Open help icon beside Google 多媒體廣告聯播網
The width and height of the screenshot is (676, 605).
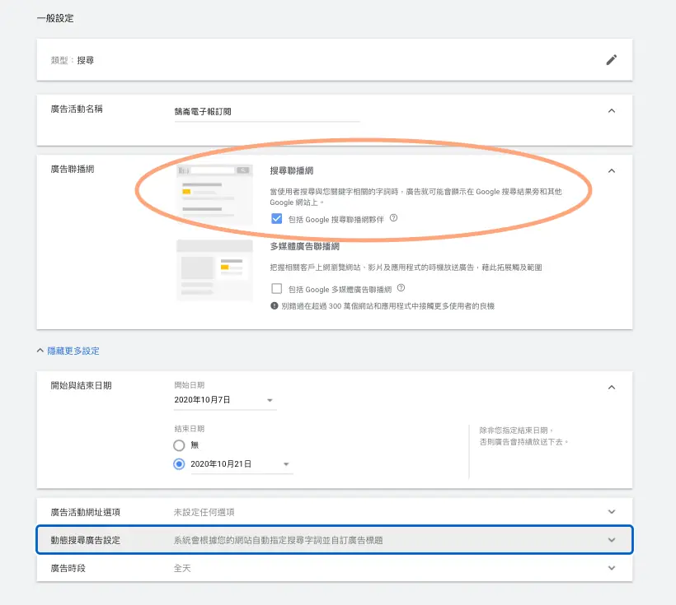coord(401,288)
